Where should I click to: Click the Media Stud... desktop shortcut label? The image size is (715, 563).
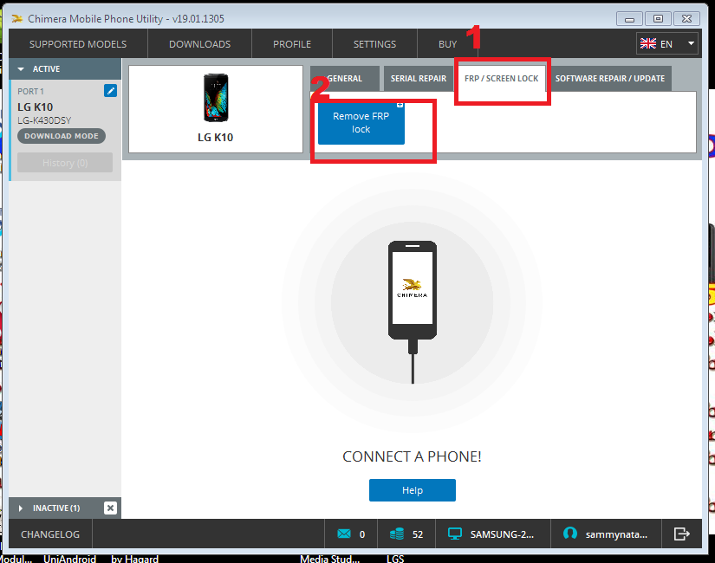tap(329, 559)
